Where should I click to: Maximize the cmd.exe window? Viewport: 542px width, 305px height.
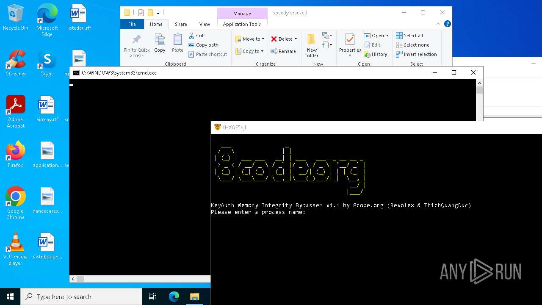click(454, 72)
